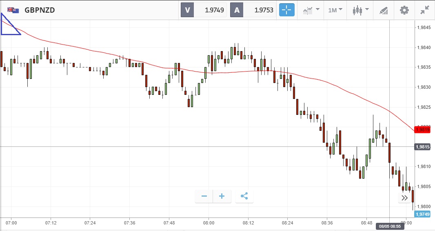Click the 08/05 08:55 time marker
Viewport: 435px width, 231px height.
(x=390, y=226)
